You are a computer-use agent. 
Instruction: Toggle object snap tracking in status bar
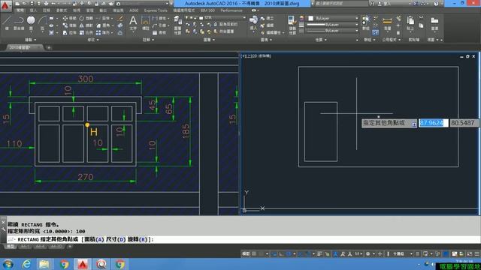click(x=301, y=253)
